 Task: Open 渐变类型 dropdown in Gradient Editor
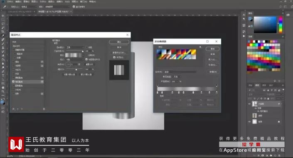tap(177, 77)
